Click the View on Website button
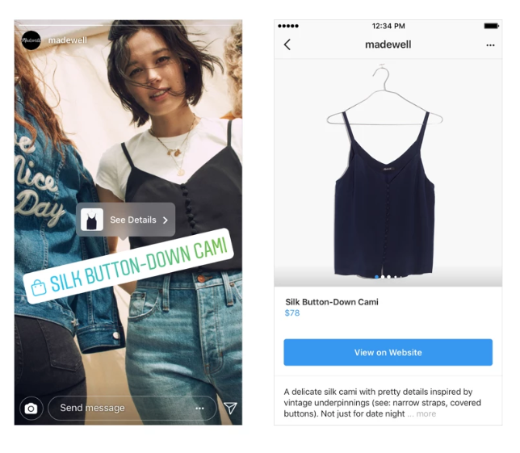 tap(388, 352)
